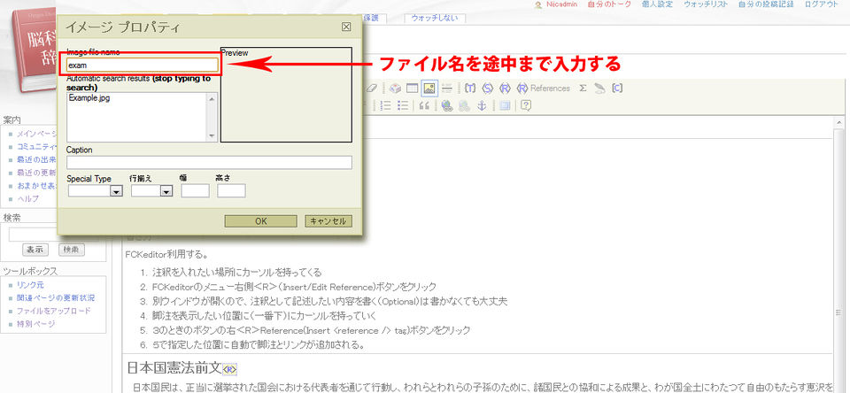This screenshot has height=393, width=850.
Task: Click the template {T} icon
Action: pyautogui.click(x=470, y=89)
